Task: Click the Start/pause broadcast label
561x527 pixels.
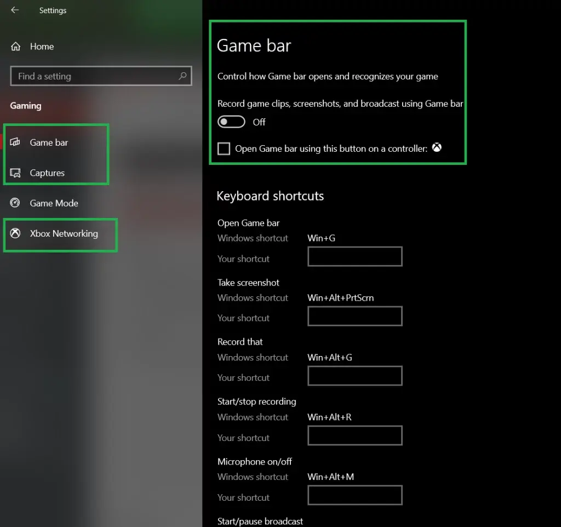Action: (x=260, y=522)
